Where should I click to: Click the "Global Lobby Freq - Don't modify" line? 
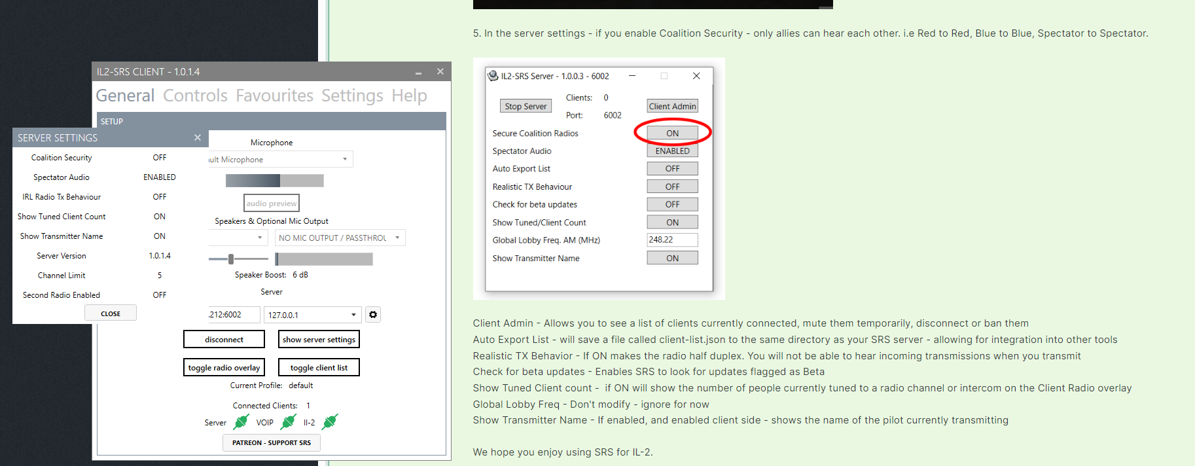point(591,404)
